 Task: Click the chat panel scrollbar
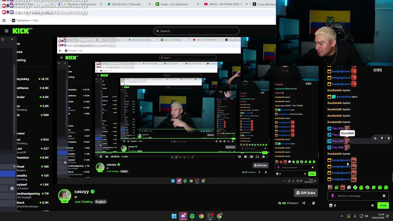coord(392,177)
